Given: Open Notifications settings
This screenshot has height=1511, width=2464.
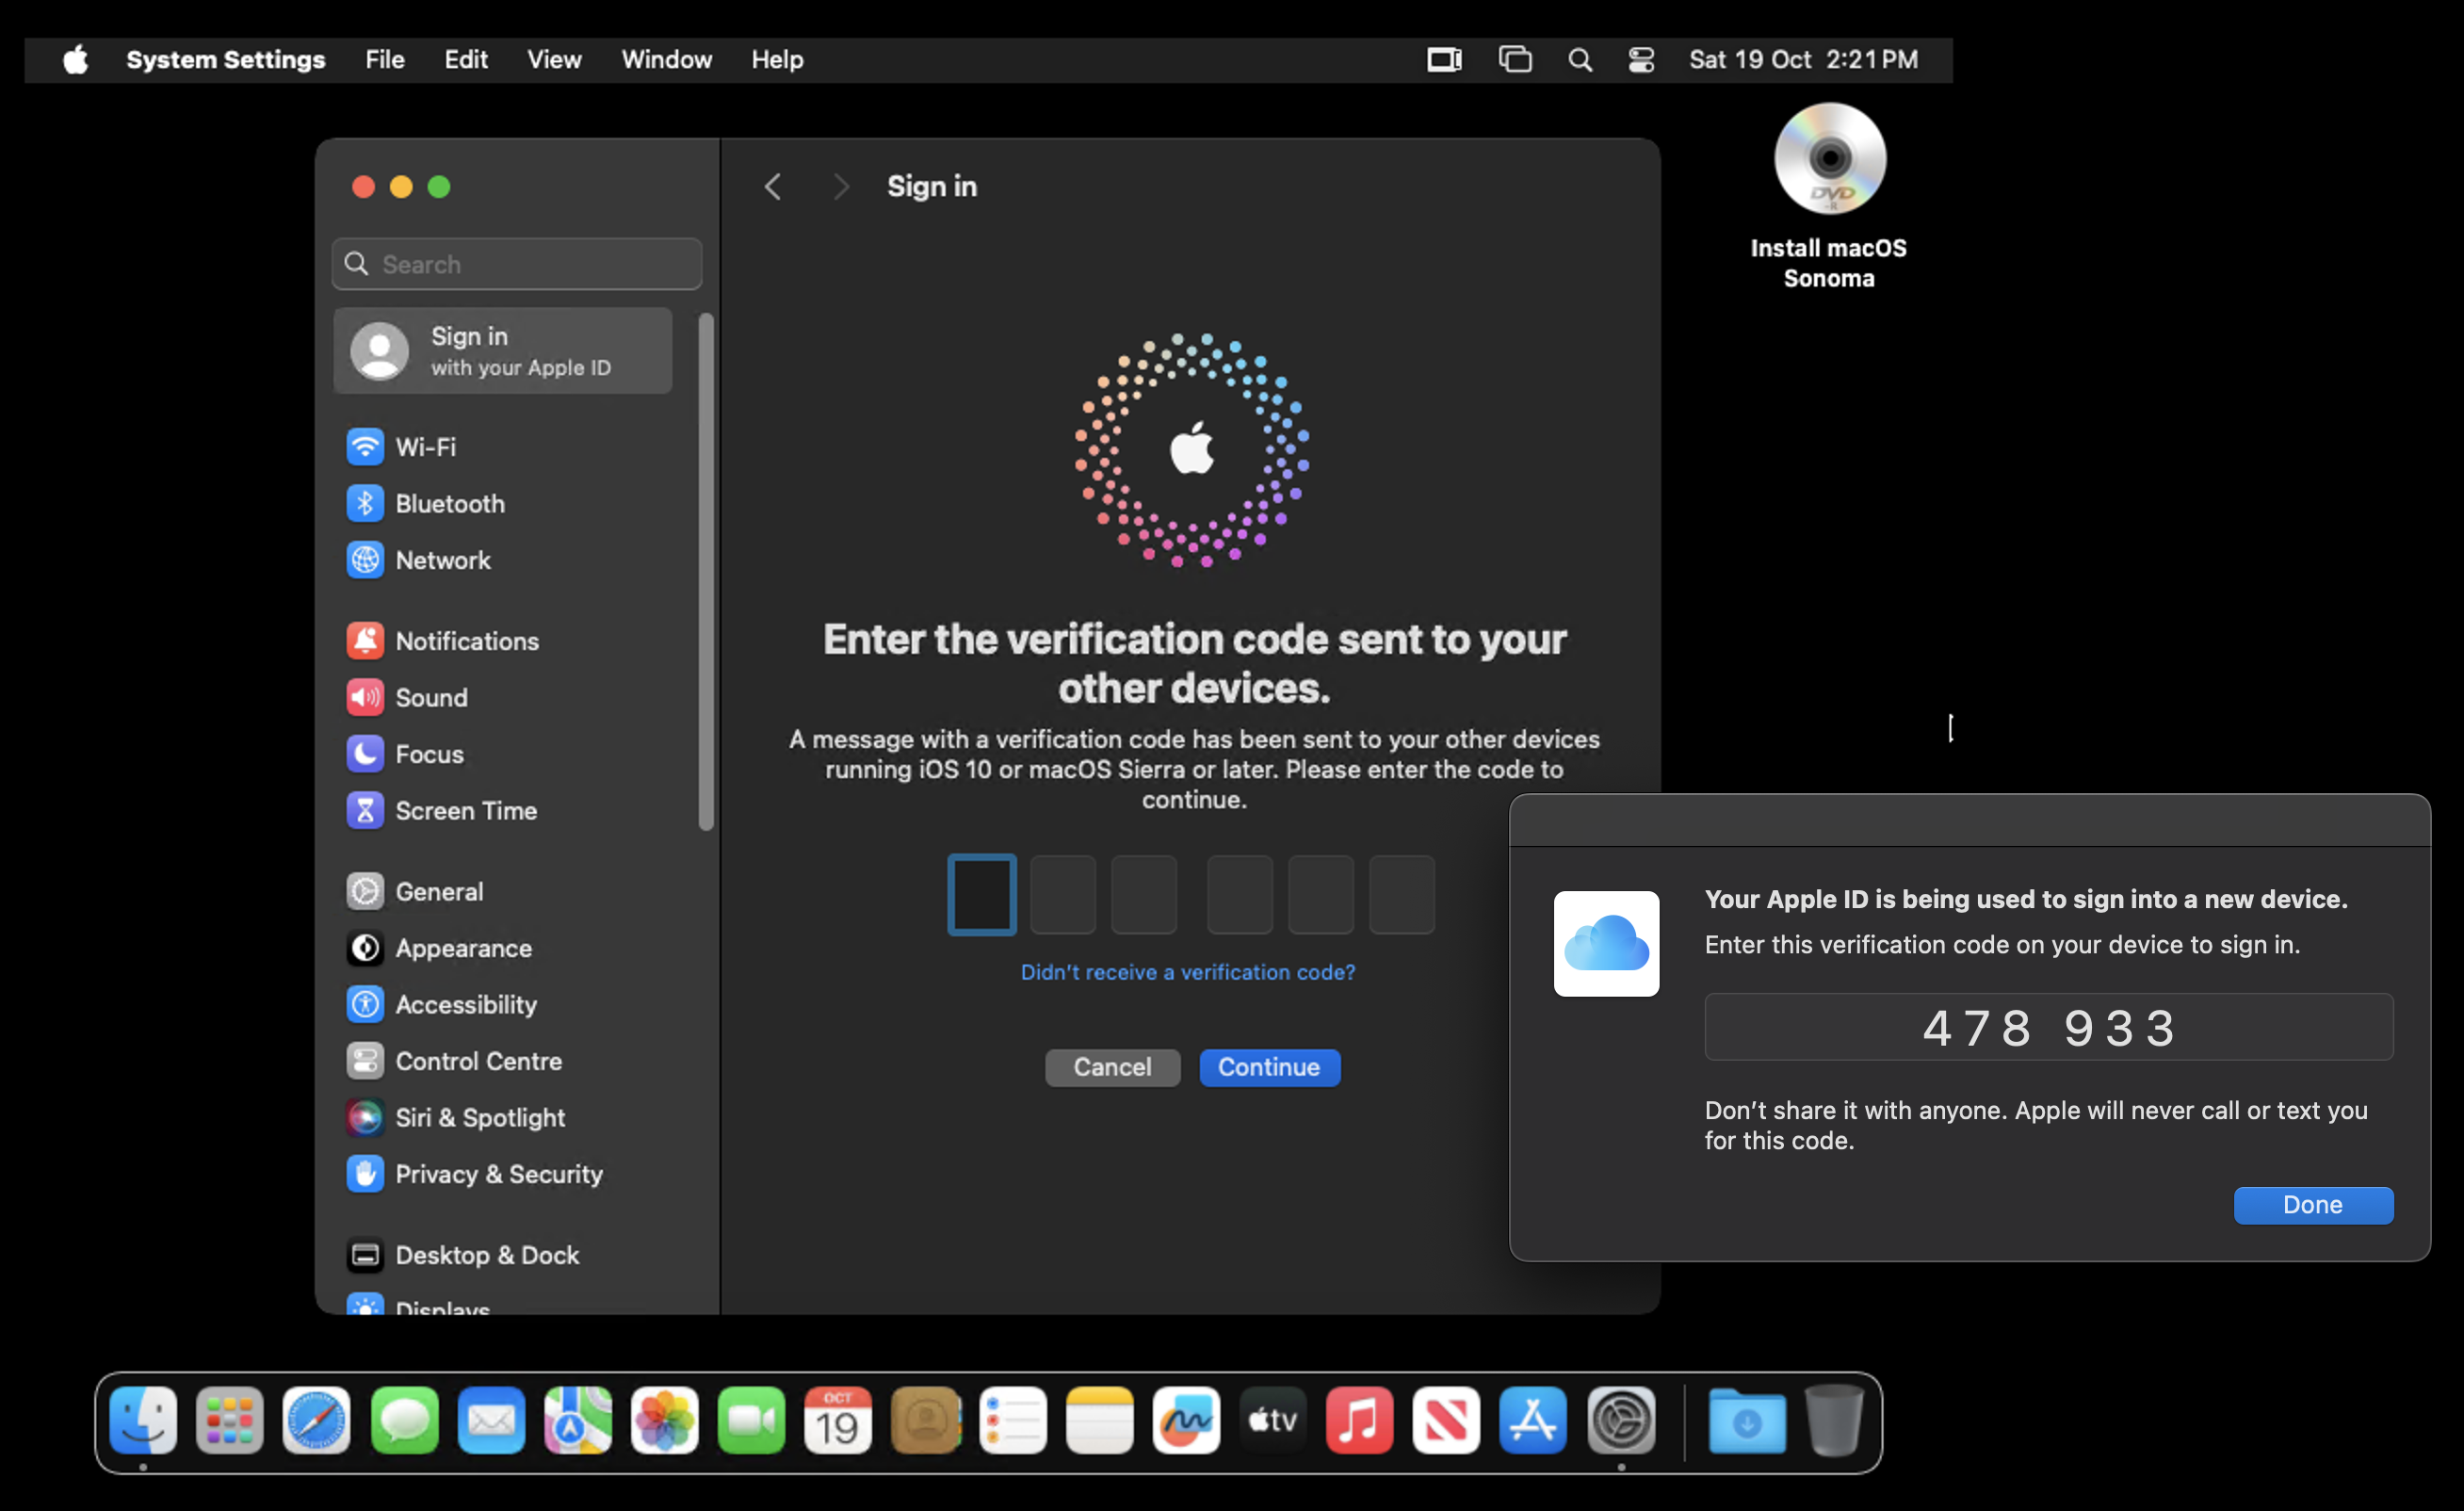Looking at the screenshot, I should (x=466, y=641).
